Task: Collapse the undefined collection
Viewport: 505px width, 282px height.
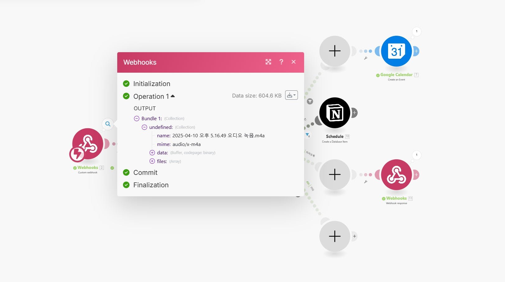Action: click(144, 127)
